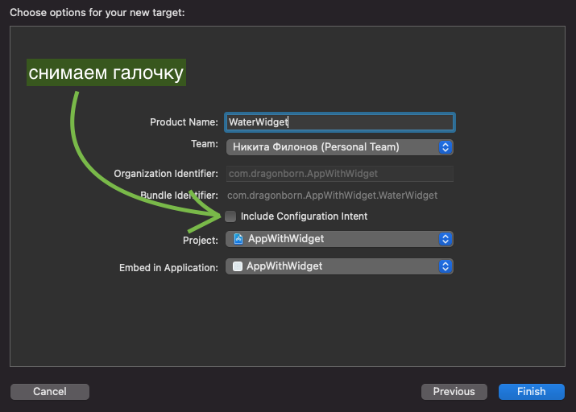This screenshot has width=576, height=412.
Task: Click the Include Configuration Intent label text
Action: [304, 216]
